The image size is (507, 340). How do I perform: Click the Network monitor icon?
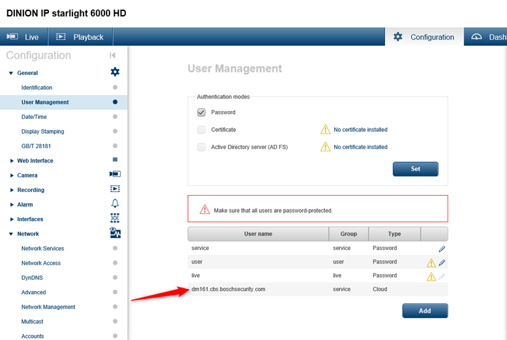[115, 232]
